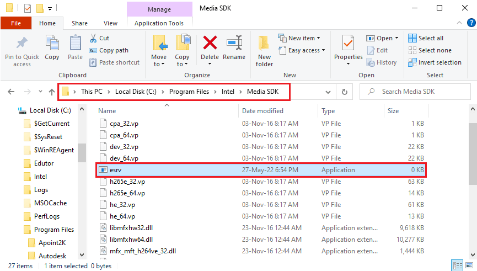
Task: Open the recent locations dropdown
Action: (x=40, y=92)
